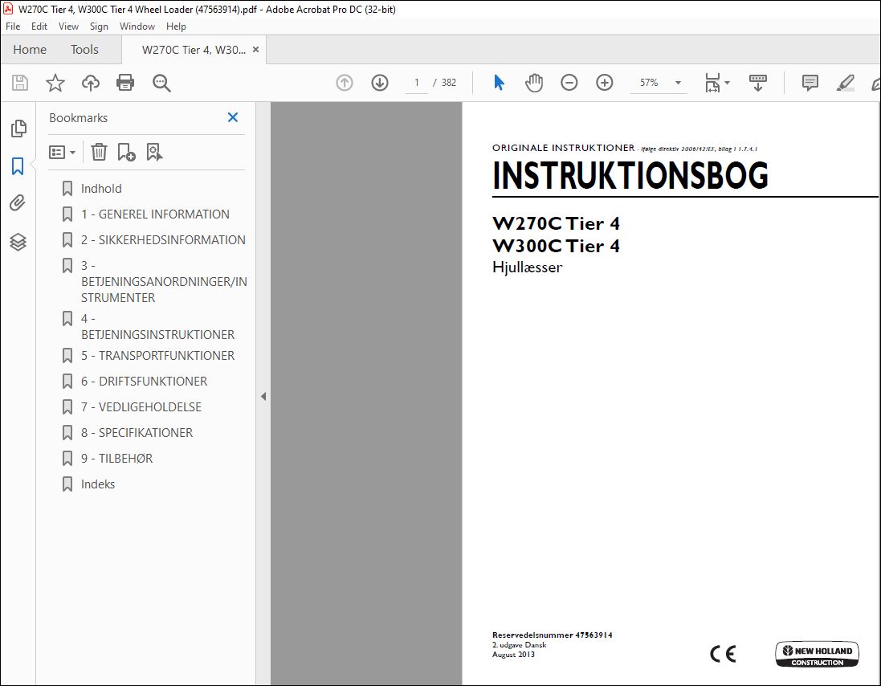Toggle the Bookmarks panel icon

coord(18,166)
